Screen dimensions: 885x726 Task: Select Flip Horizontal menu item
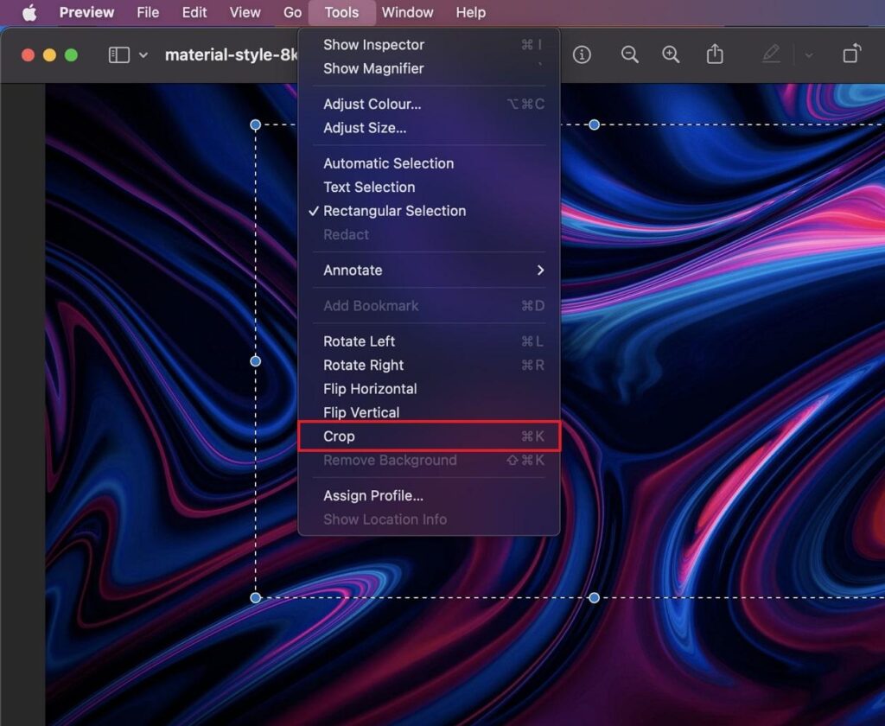pyautogui.click(x=429, y=388)
